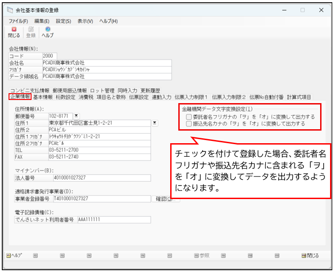
Task: Open the 編集(E) menu
Action: (42, 21)
